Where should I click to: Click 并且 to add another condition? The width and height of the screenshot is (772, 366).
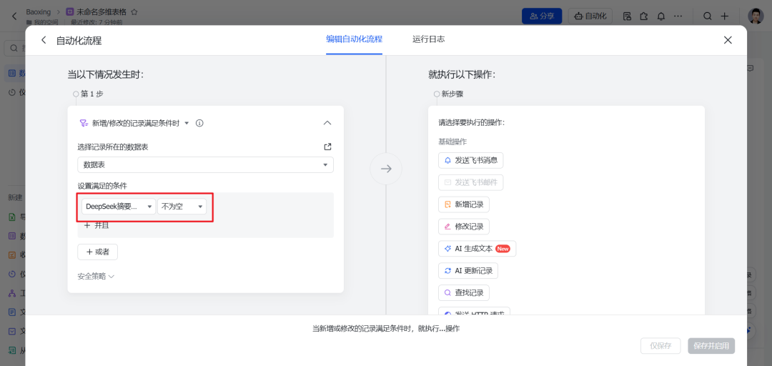point(96,225)
